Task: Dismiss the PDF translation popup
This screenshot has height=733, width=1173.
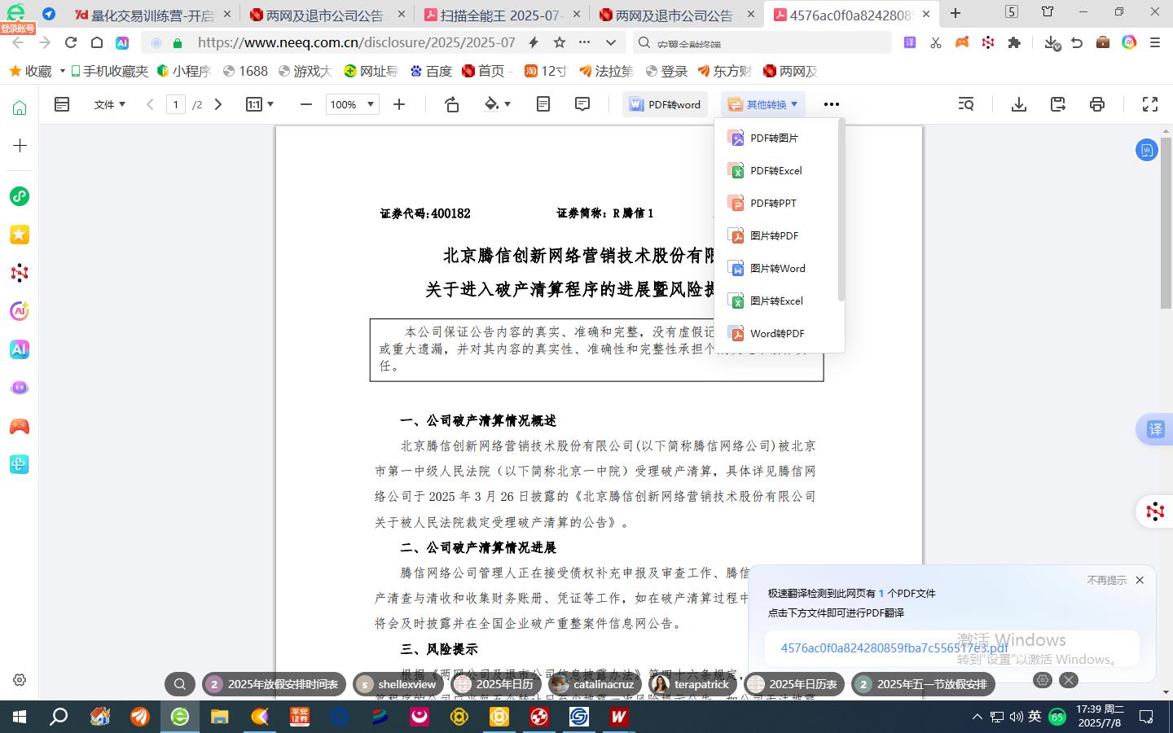Action: [x=1140, y=580]
